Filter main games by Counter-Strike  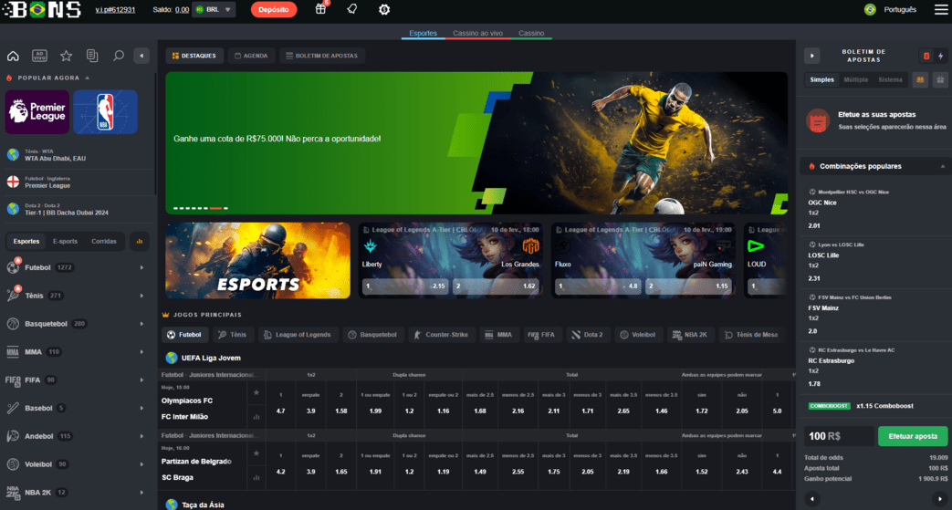point(441,335)
